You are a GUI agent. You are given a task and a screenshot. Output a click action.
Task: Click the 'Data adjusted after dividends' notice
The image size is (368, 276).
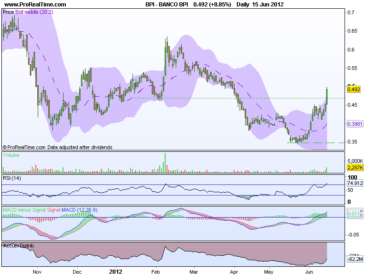[x=80, y=147]
